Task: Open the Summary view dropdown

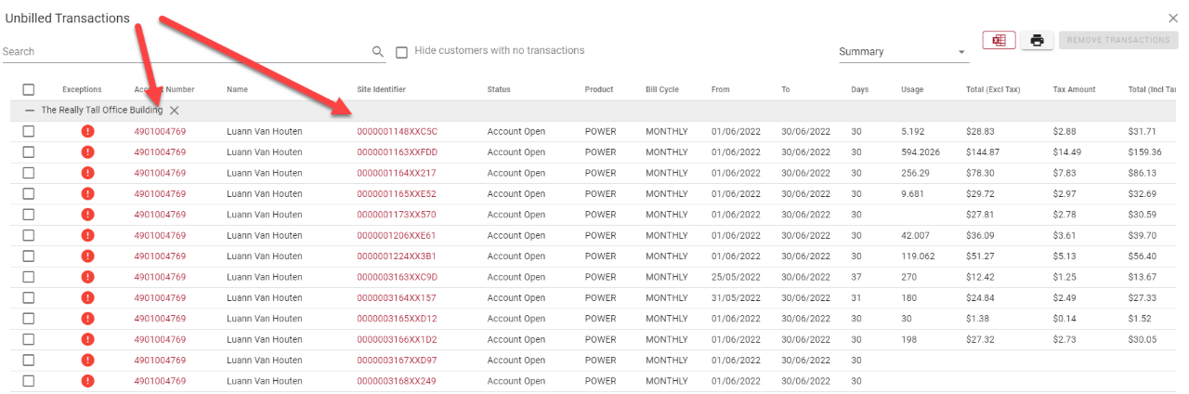Action: [x=903, y=52]
